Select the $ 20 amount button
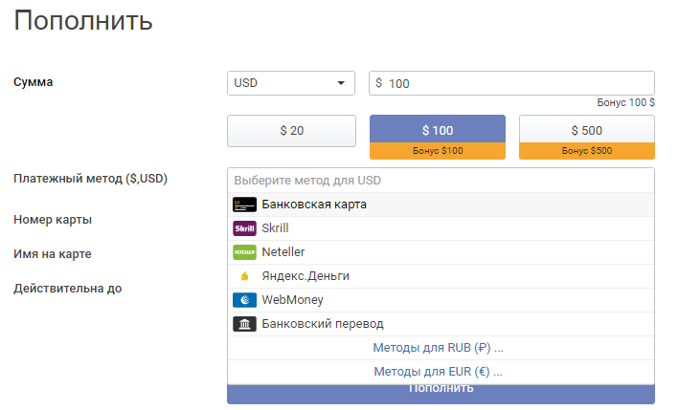 tap(291, 131)
